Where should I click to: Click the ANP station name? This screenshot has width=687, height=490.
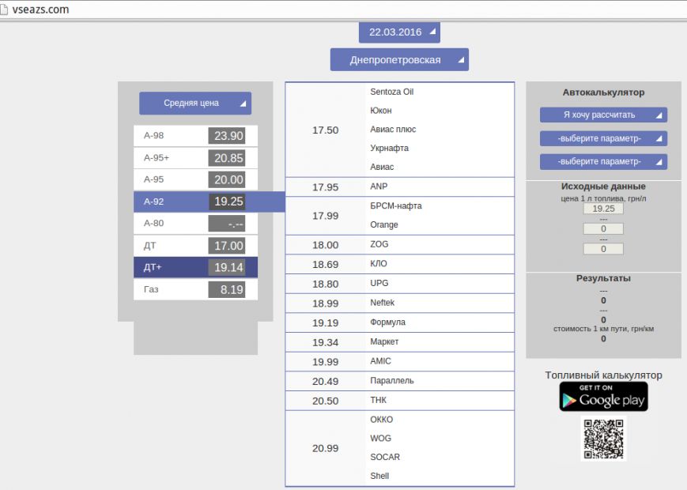(x=379, y=186)
